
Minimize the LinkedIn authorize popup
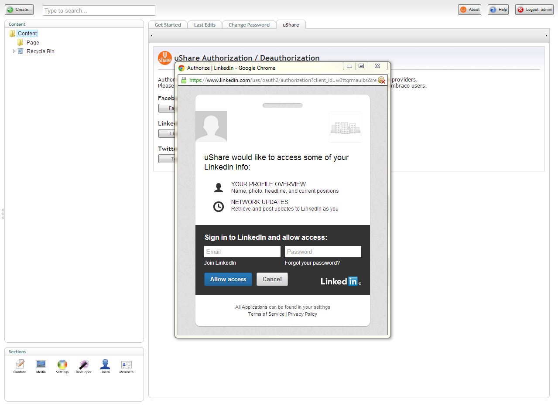349,66
